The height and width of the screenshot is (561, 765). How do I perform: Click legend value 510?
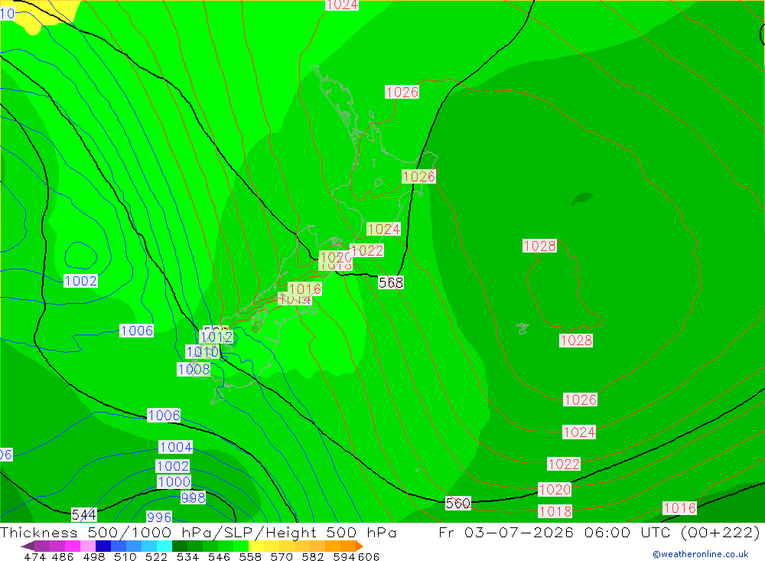(x=125, y=557)
